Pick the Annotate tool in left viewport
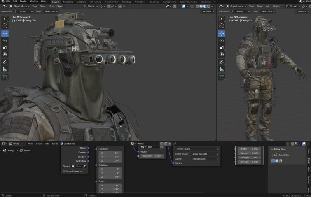The height and width of the screenshot is (197, 311). point(5,62)
